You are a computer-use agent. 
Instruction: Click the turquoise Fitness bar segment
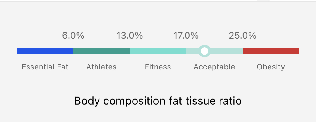pos(158,51)
